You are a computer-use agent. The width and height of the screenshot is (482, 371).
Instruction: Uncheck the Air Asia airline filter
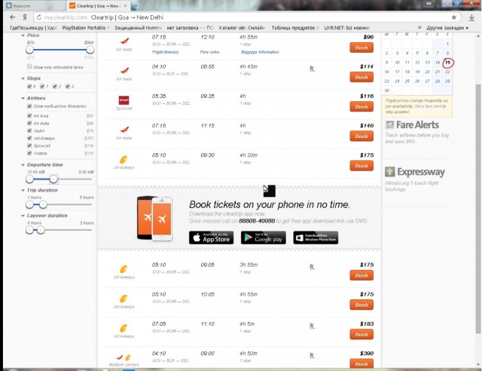[x=29, y=115]
